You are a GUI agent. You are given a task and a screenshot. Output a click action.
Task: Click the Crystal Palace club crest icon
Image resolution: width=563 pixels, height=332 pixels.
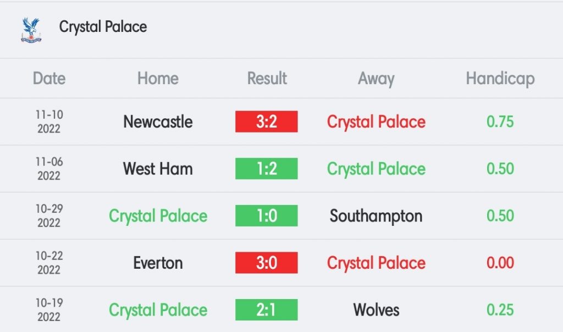31,30
